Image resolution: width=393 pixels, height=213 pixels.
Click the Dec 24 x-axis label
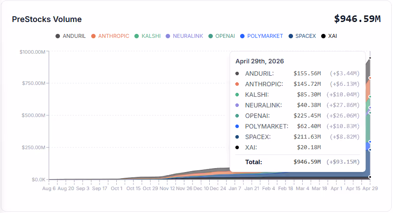218,188
